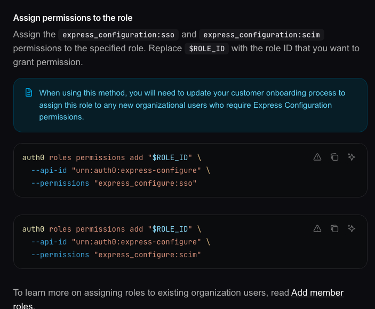The image size is (375, 309).
Task: Click "$ROLE_ID" argument in first code block
Action: click(170, 158)
